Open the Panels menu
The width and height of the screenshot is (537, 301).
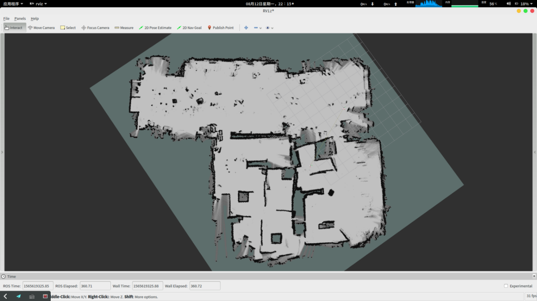click(x=20, y=18)
